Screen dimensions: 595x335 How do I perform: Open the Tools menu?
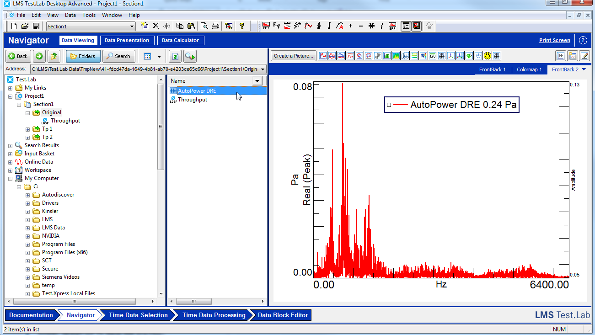click(89, 15)
